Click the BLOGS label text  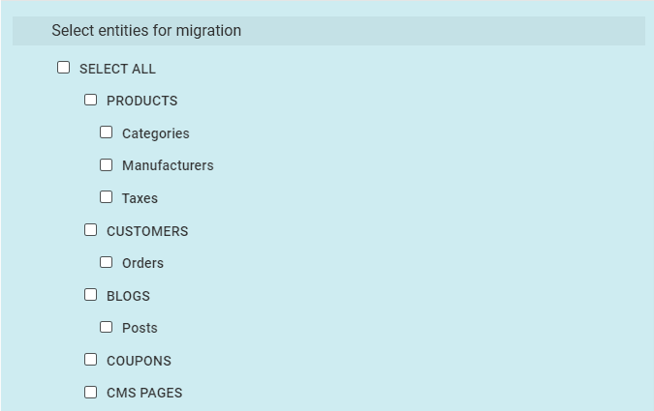pyautogui.click(x=128, y=296)
